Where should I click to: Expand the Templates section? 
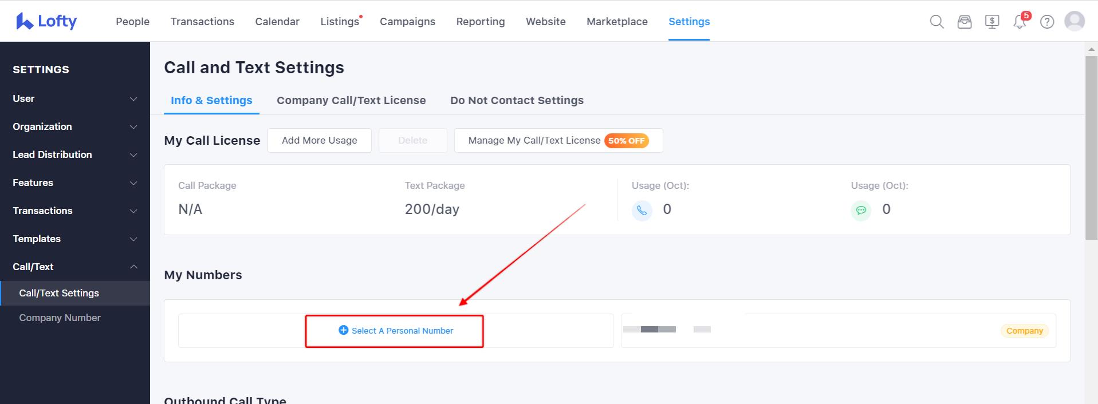[x=75, y=239]
